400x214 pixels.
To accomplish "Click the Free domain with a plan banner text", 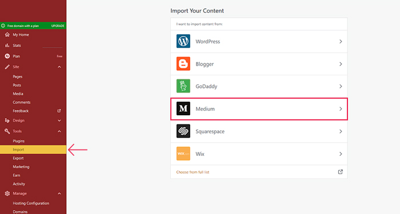I will (x=23, y=26).
